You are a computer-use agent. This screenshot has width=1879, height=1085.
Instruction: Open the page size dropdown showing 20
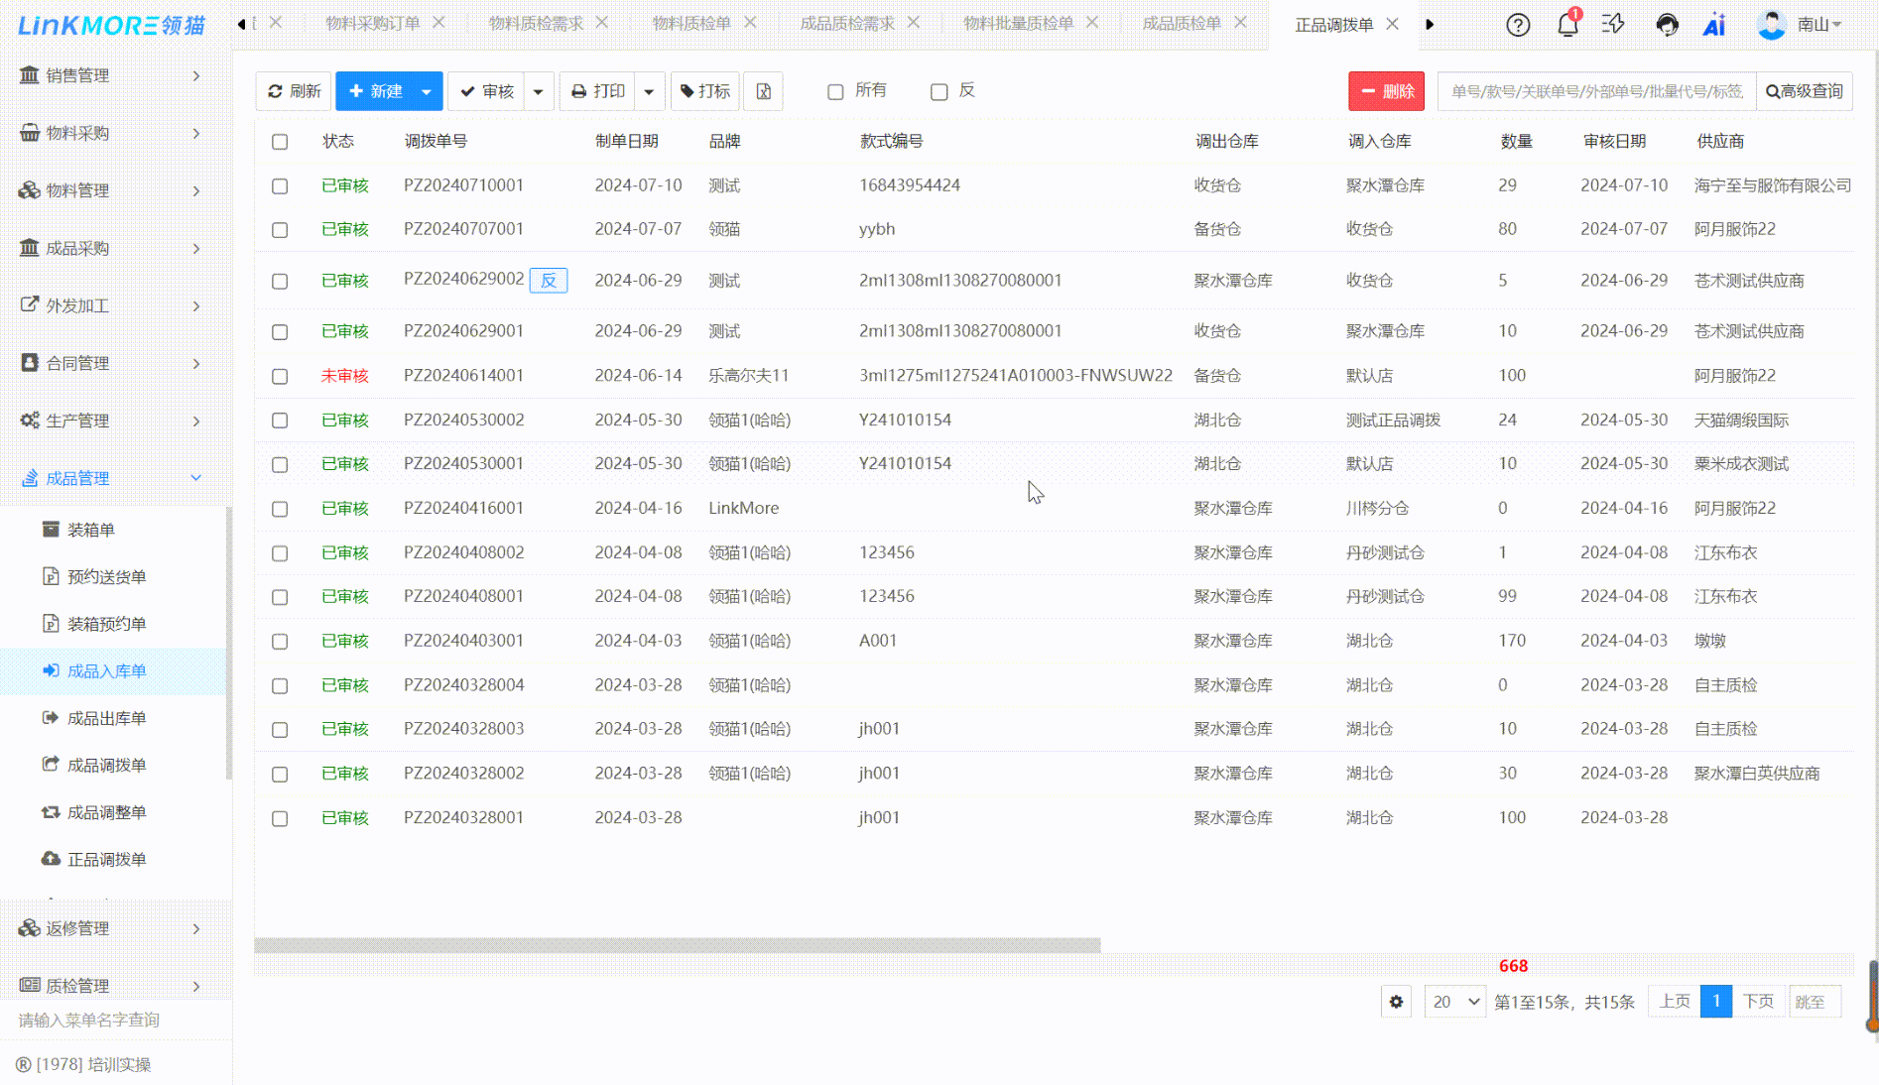[1454, 1002]
